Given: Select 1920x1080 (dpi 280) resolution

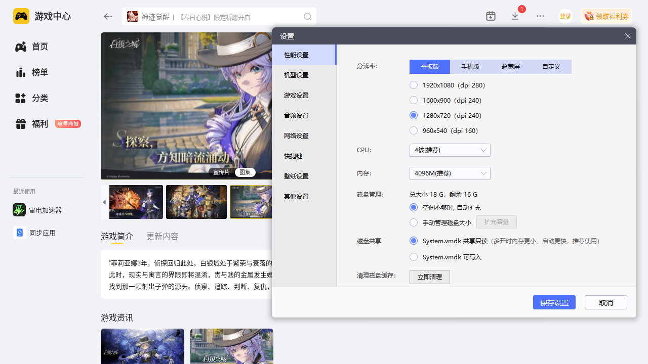Looking at the screenshot, I should coord(414,85).
